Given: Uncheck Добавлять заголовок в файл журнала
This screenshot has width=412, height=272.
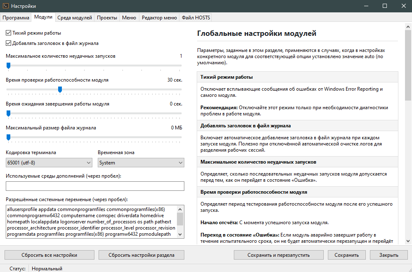Looking at the screenshot, I should tap(9, 43).
